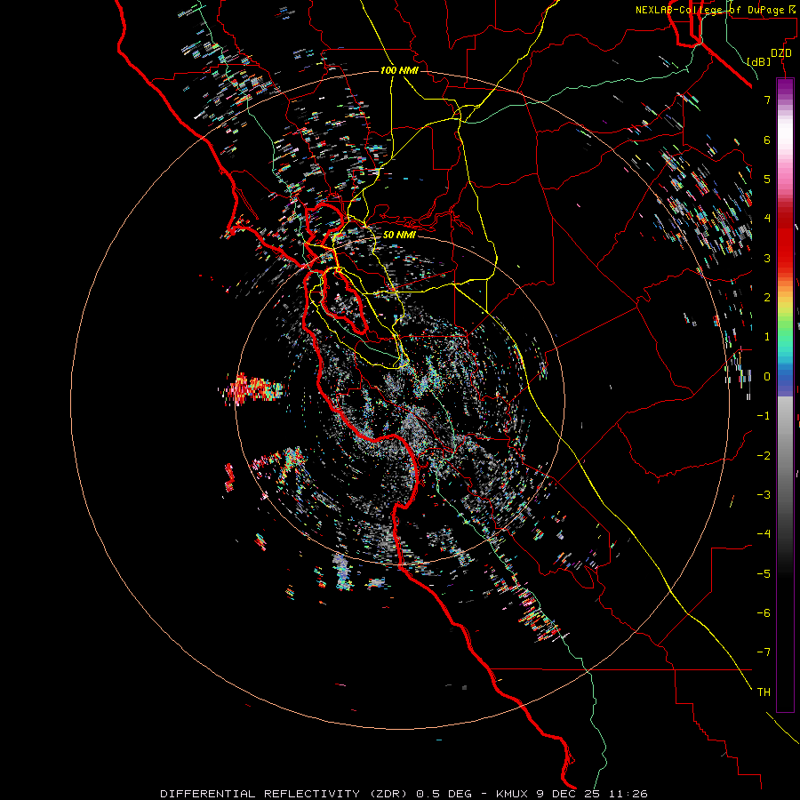The height and width of the screenshot is (800, 800).
Task: Click the [dB] unit label
Action: (x=759, y=61)
